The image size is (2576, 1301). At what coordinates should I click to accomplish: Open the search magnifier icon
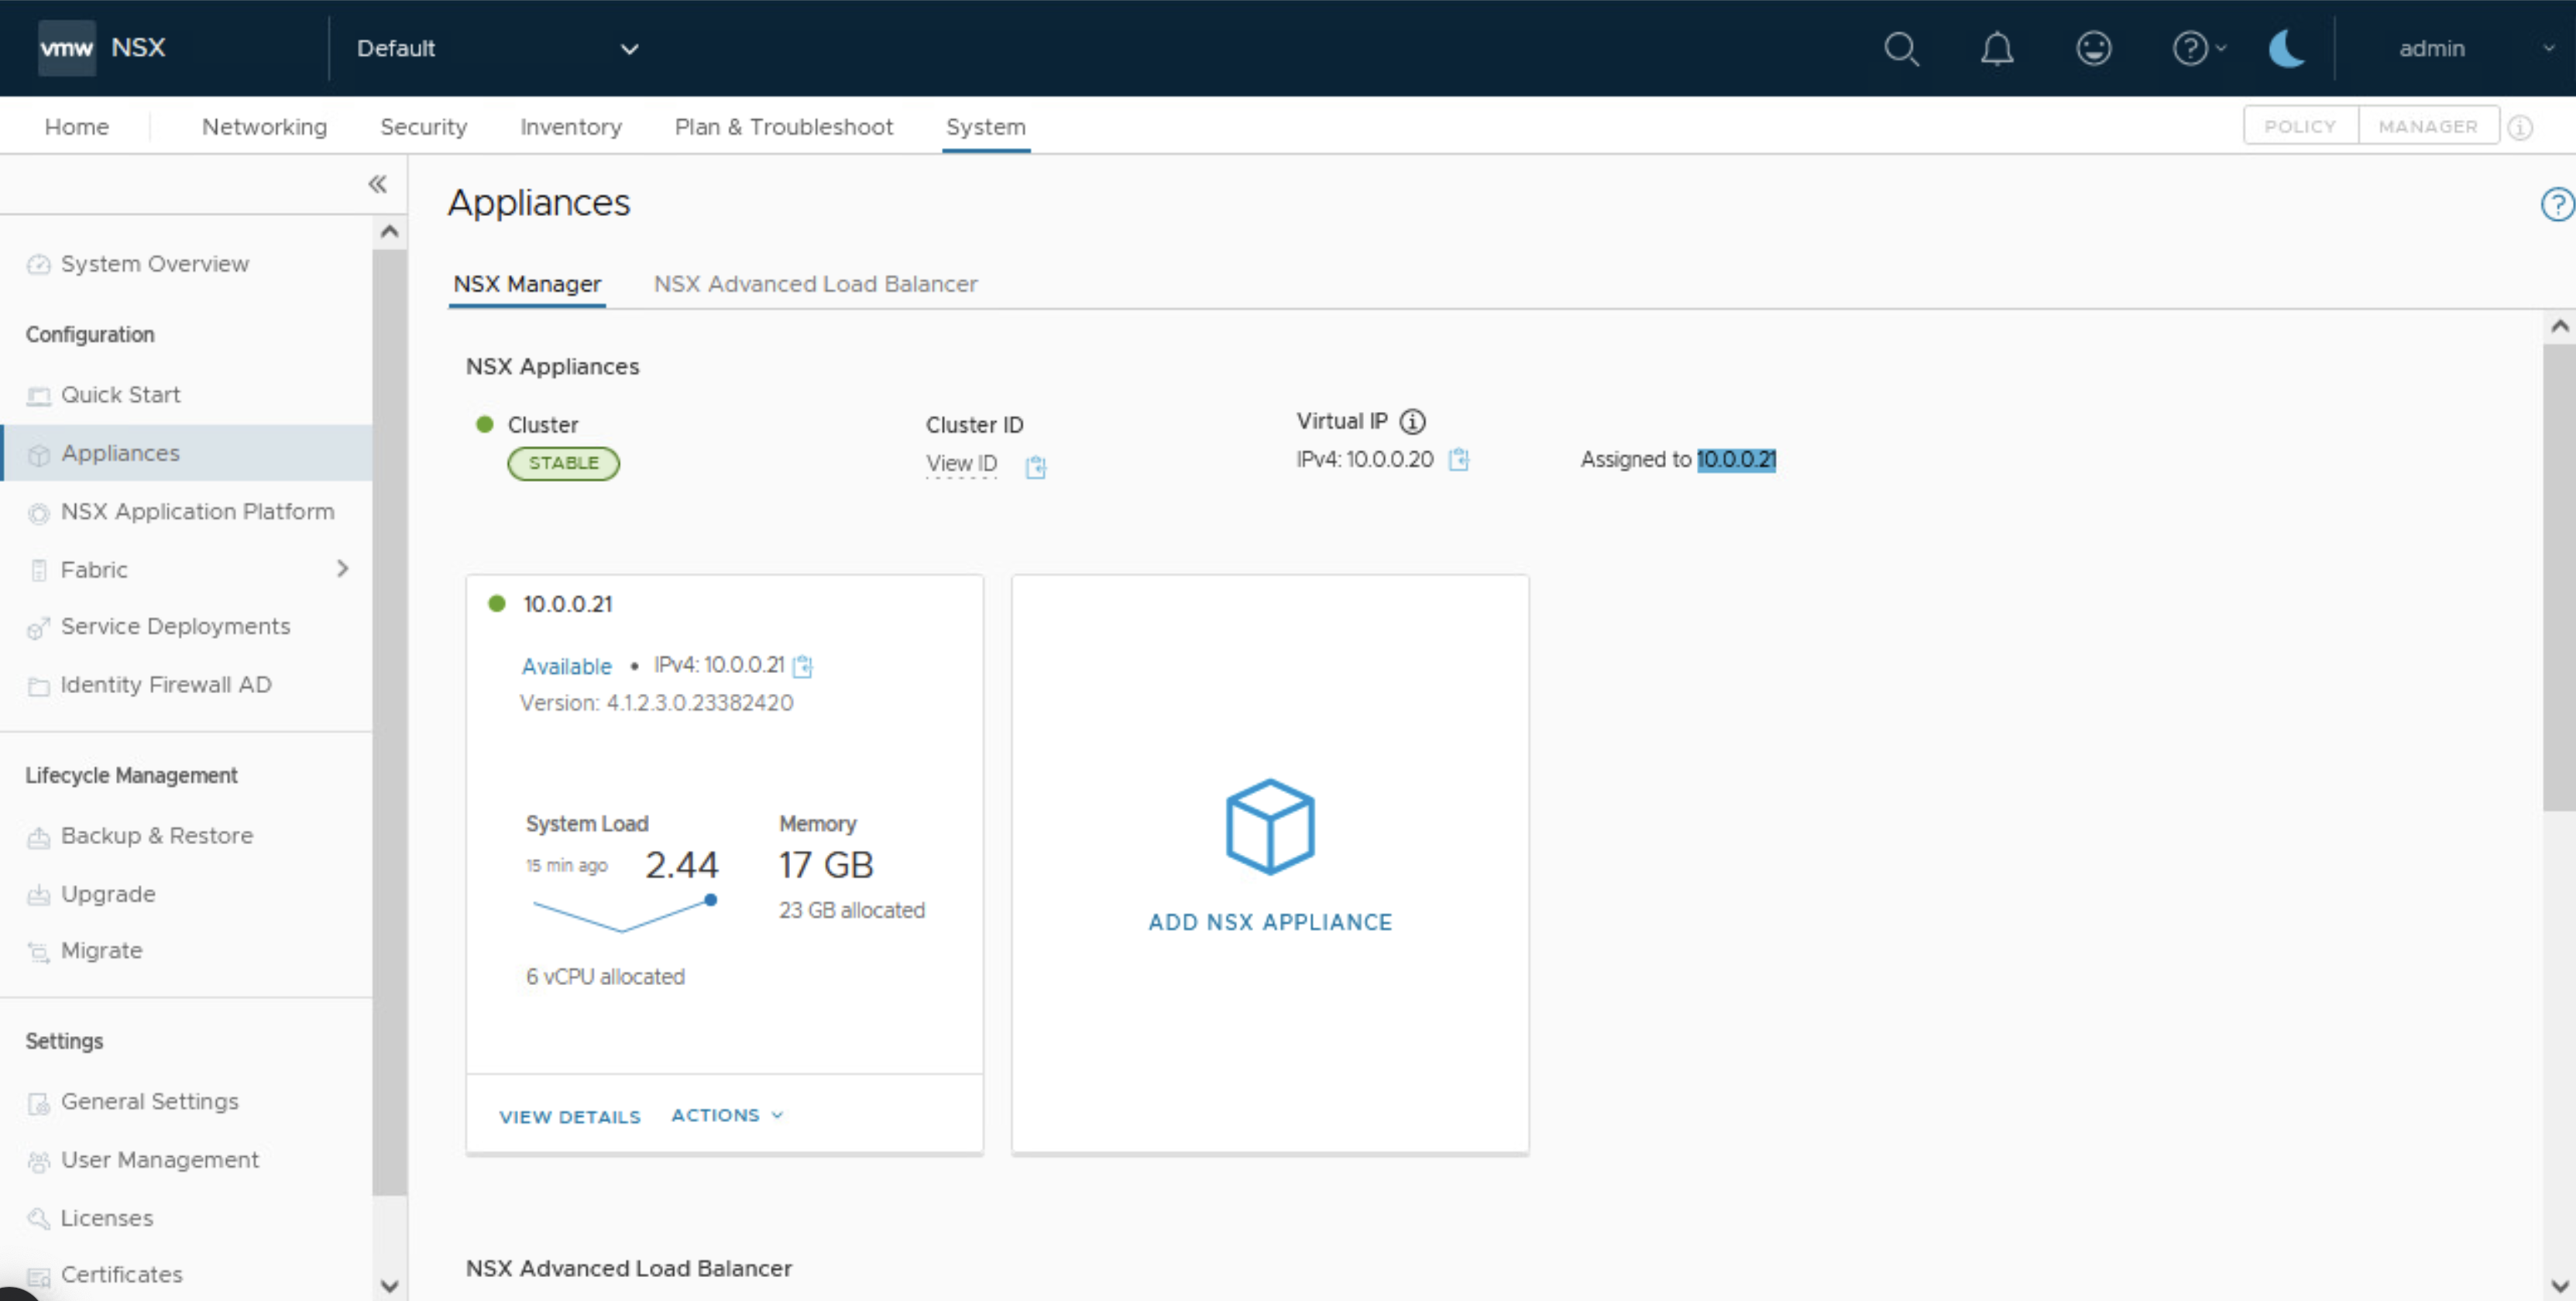tap(1901, 48)
